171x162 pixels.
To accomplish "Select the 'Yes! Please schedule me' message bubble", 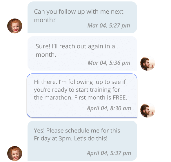I will [x=82, y=141].
